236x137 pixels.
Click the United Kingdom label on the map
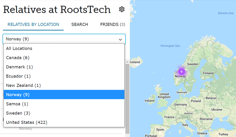[164, 96]
